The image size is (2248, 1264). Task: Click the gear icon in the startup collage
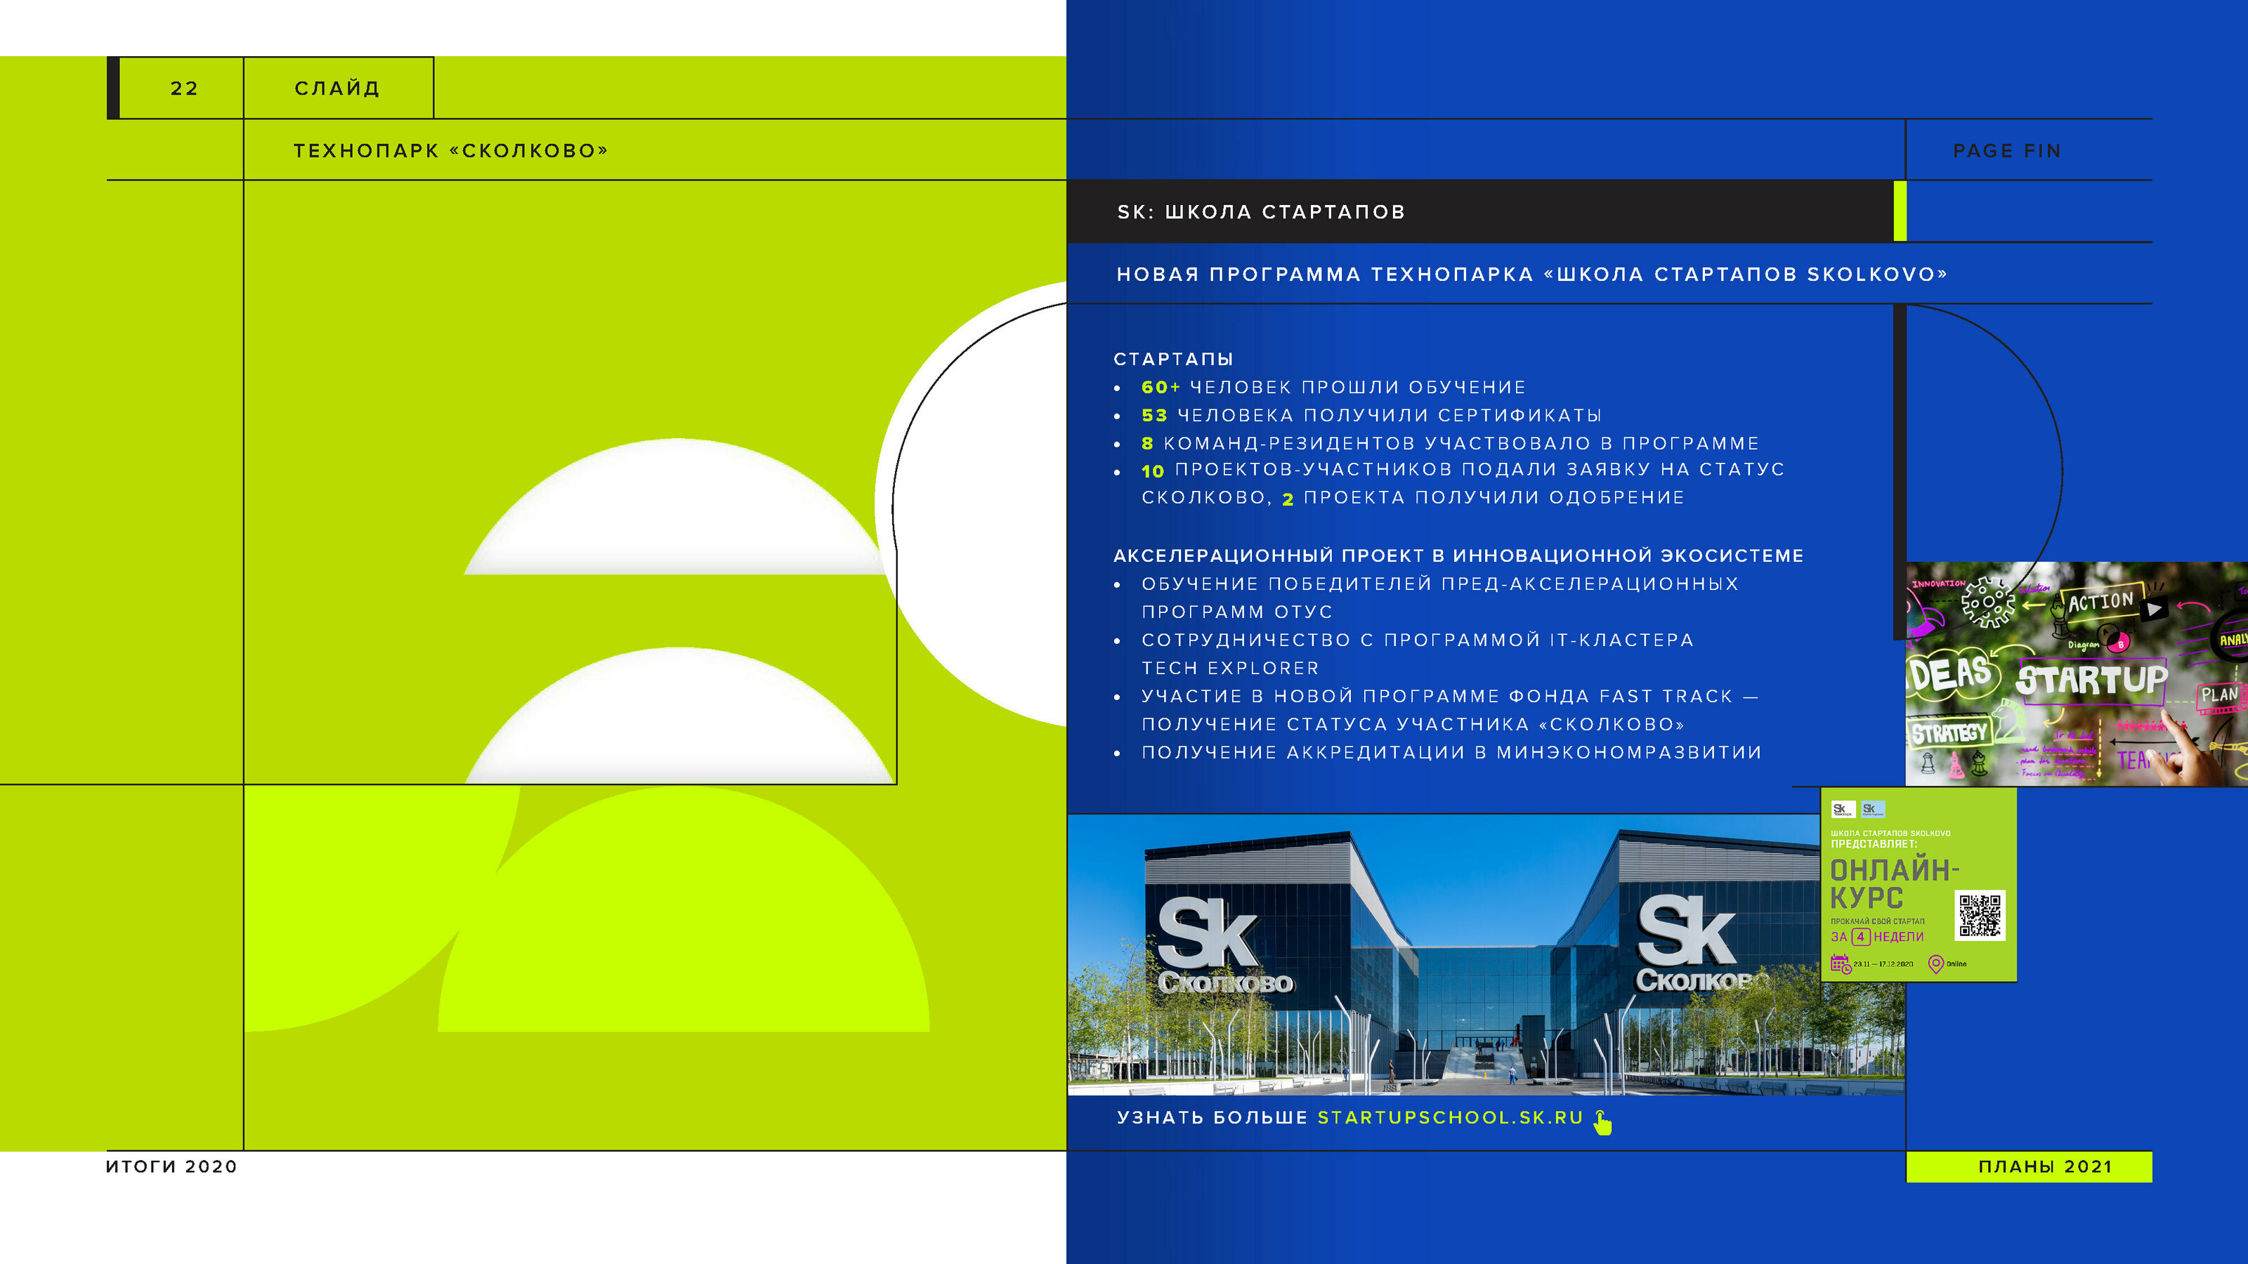coord(1988,601)
